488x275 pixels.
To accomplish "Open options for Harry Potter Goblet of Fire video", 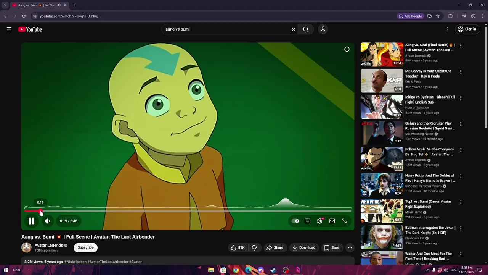I will point(461,176).
